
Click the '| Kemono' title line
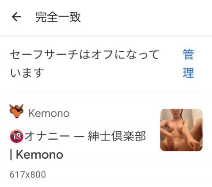36,155
